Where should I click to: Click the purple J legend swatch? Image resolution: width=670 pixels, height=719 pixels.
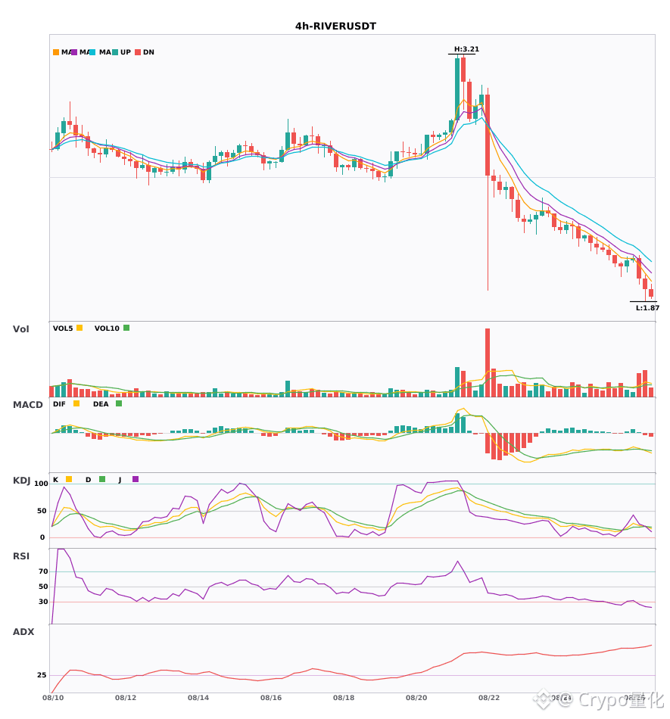point(136,479)
